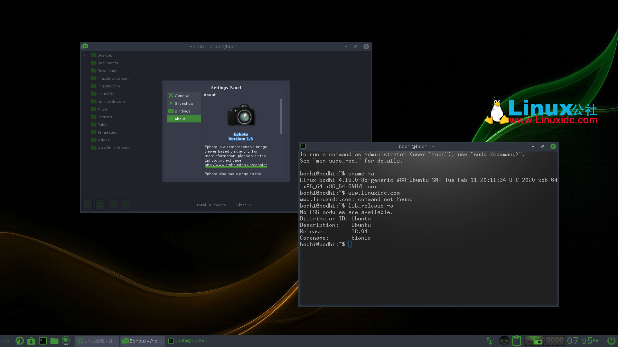Screen dimensions: 618x347
Task: Switch to the bodhi@bodhi taskbar entry
Action: click(x=189, y=341)
